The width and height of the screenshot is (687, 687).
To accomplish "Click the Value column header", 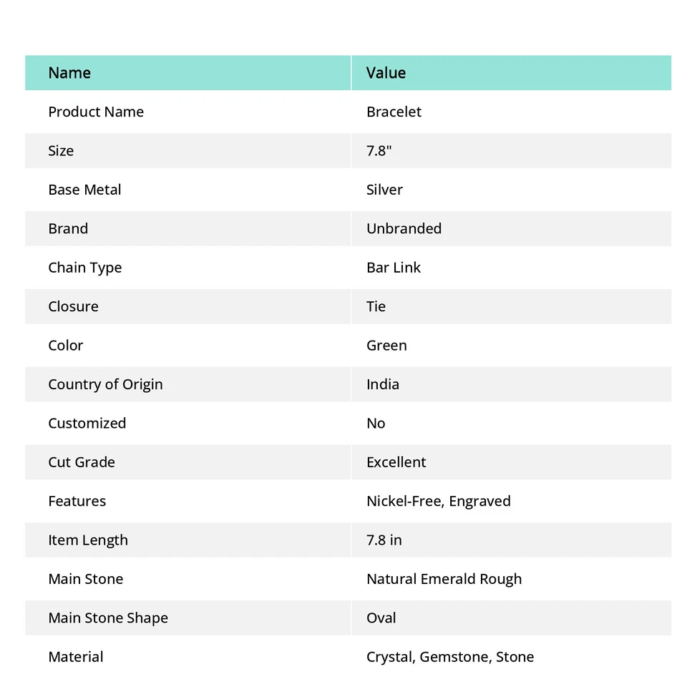I will click(x=386, y=73).
